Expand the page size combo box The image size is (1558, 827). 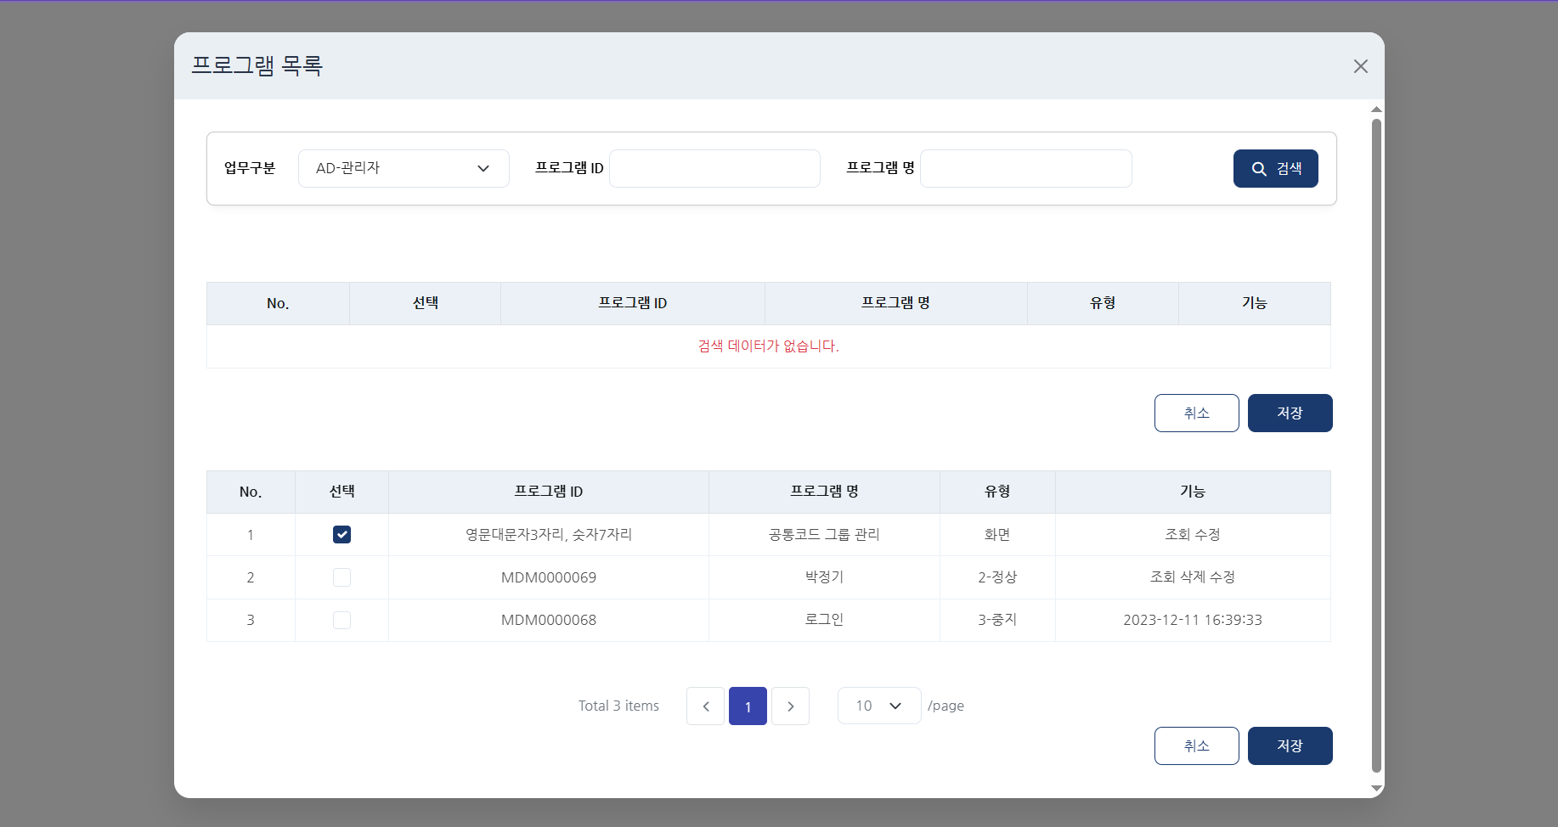click(x=879, y=706)
